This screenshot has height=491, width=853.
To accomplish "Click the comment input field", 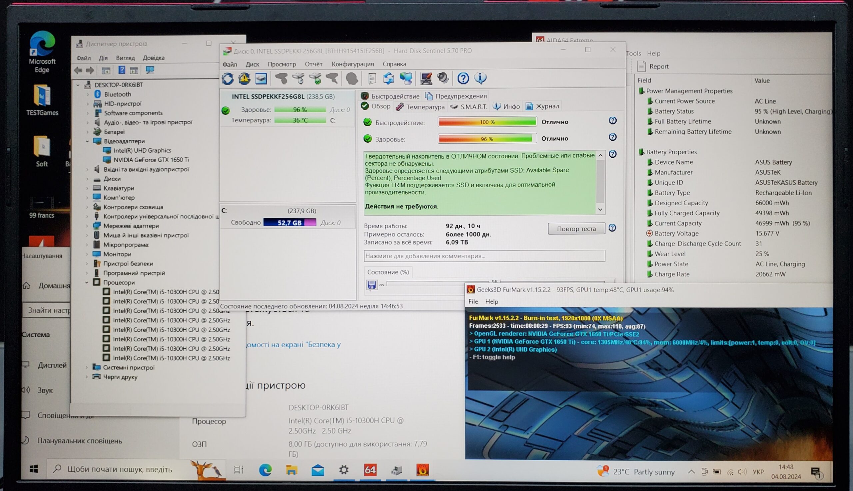I will pos(484,256).
